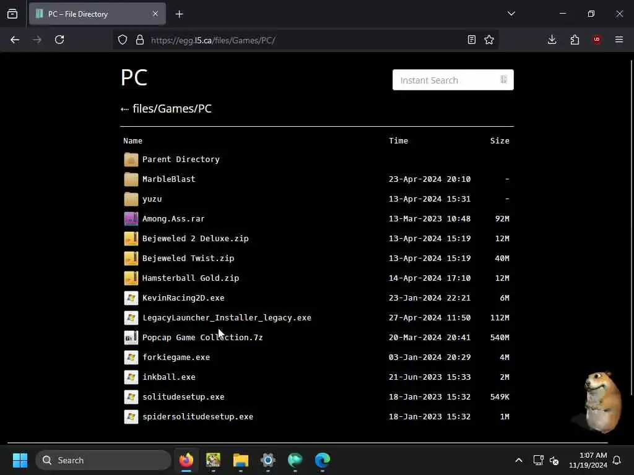Show hidden system tray icons chevron
This screenshot has width=634, height=475.
coord(519,460)
